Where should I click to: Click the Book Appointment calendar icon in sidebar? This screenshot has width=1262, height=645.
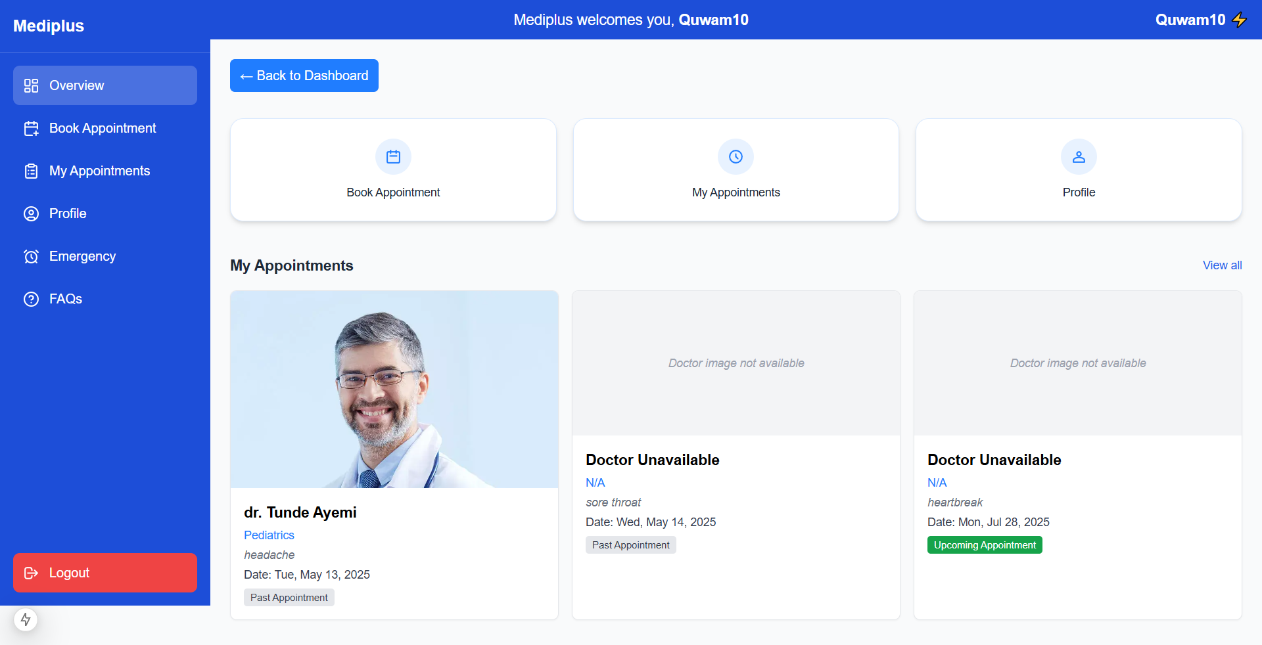tap(31, 128)
